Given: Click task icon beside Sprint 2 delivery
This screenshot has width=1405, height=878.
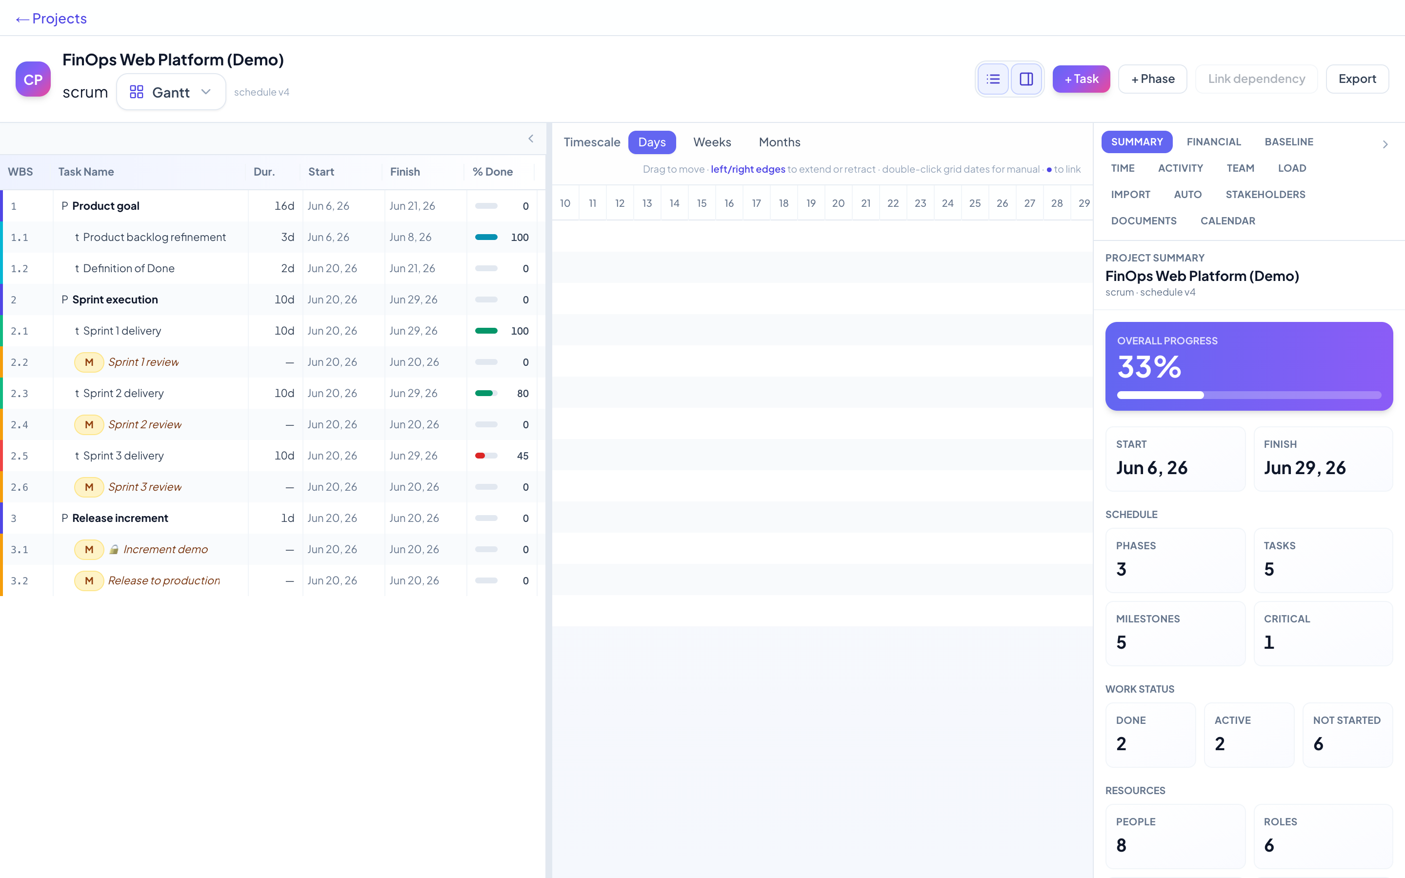Looking at the screenshot, I should coord(77,394).
